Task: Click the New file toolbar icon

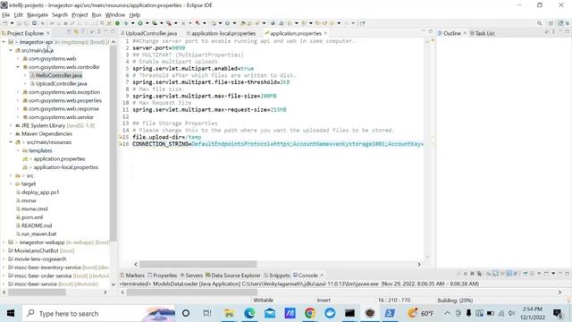Action: click(x=5, y=23)
